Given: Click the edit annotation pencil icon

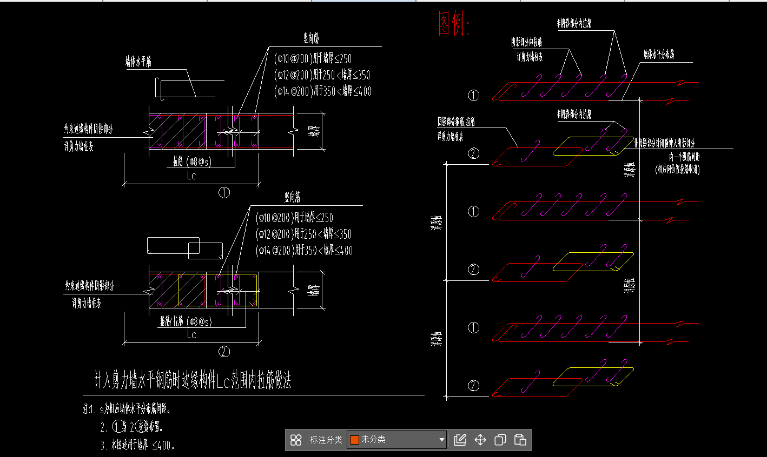Looking at the screenshot, I should point(460,440).
